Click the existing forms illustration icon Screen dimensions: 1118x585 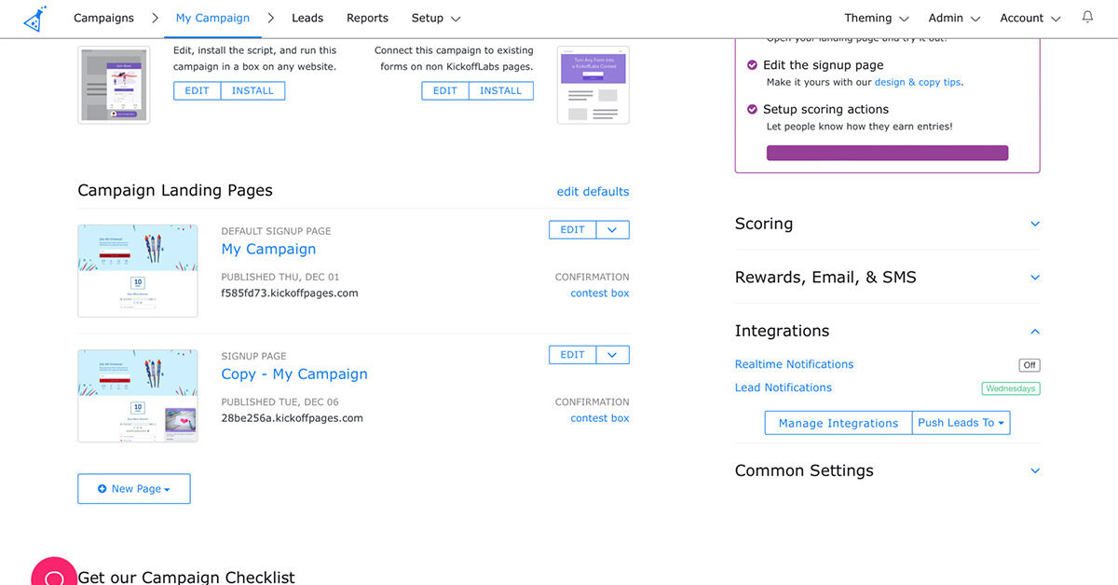tap(593, 85)
